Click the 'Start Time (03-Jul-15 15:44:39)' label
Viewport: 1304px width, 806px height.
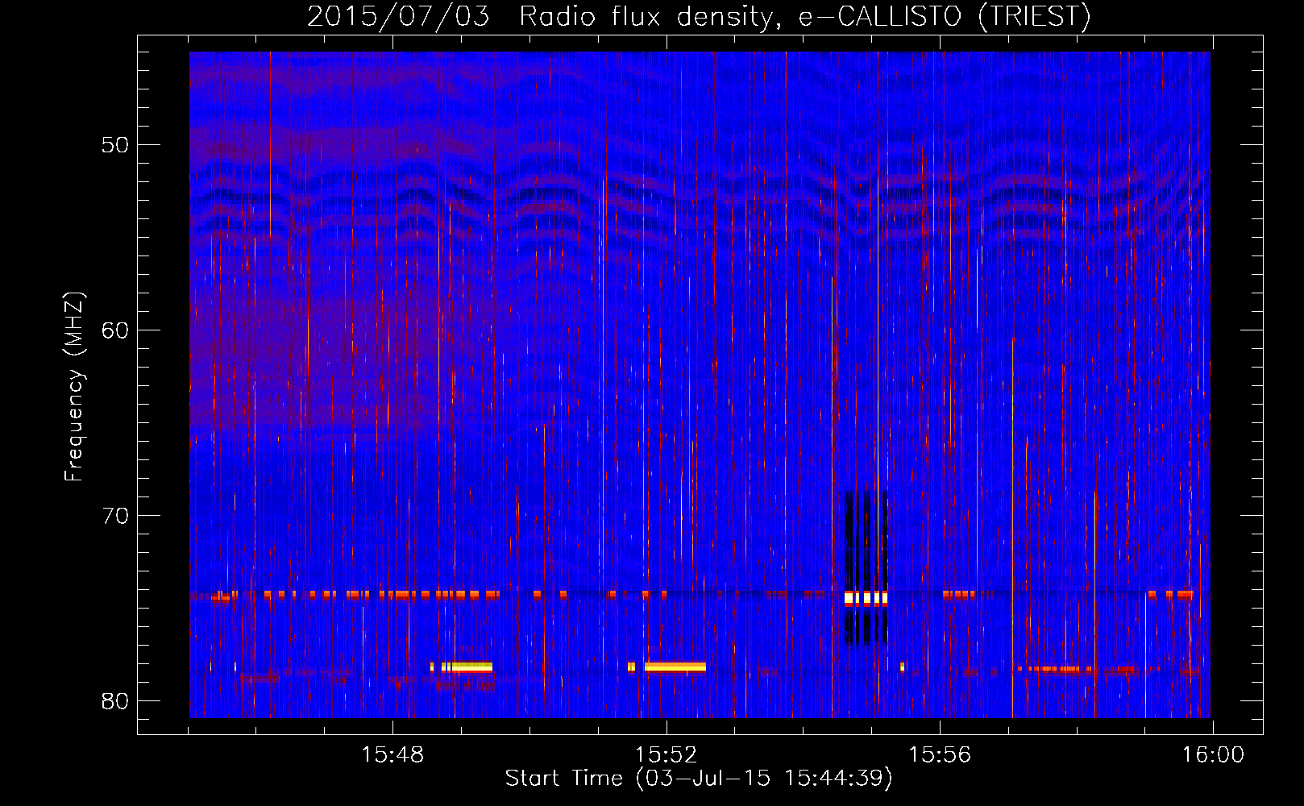tap(699, 779)
